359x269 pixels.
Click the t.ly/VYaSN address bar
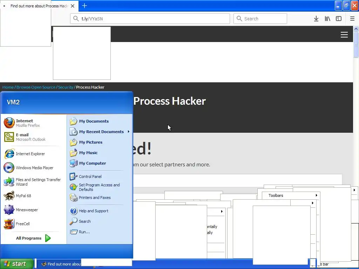(150, 19)
